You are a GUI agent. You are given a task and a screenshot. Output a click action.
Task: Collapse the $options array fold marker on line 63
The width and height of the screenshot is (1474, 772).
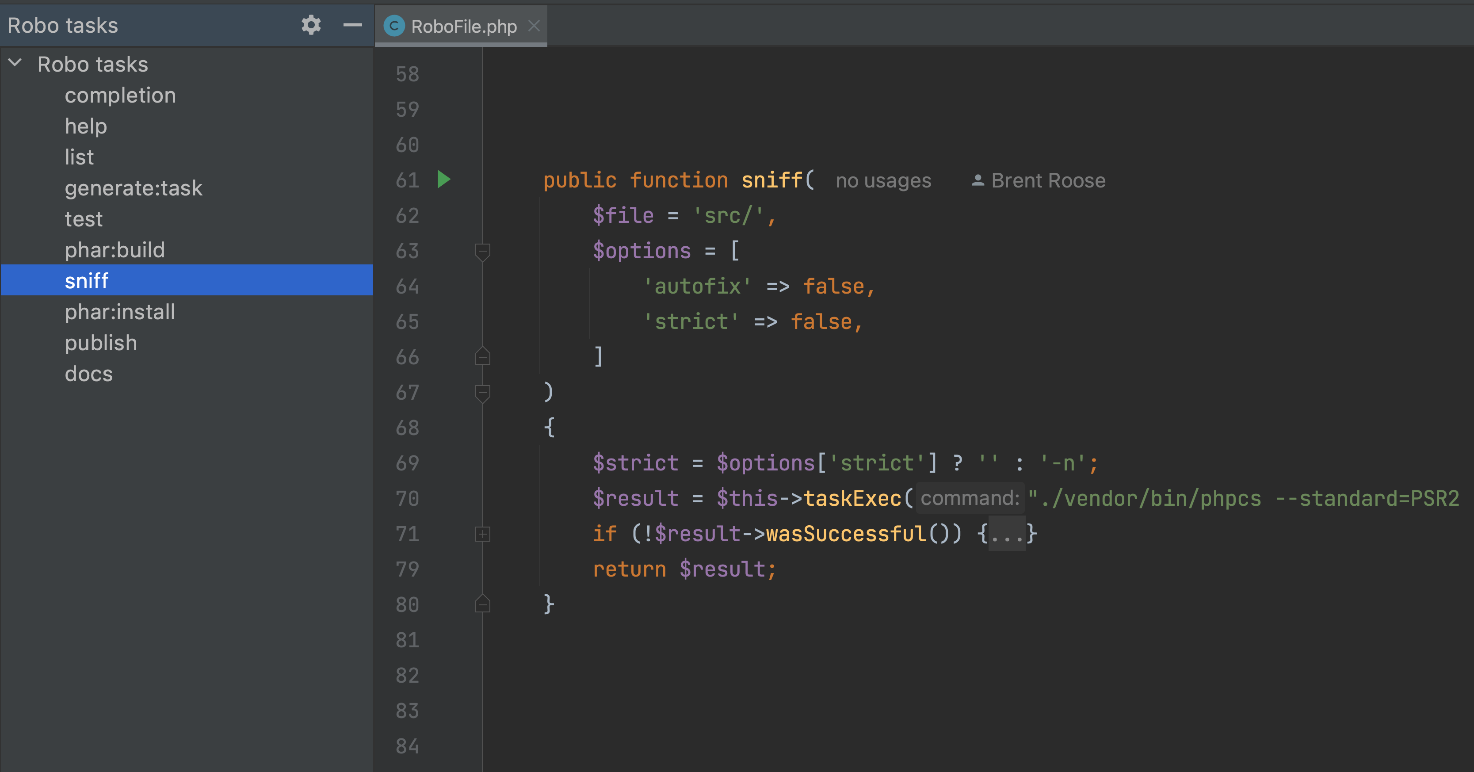click(482, 251)
